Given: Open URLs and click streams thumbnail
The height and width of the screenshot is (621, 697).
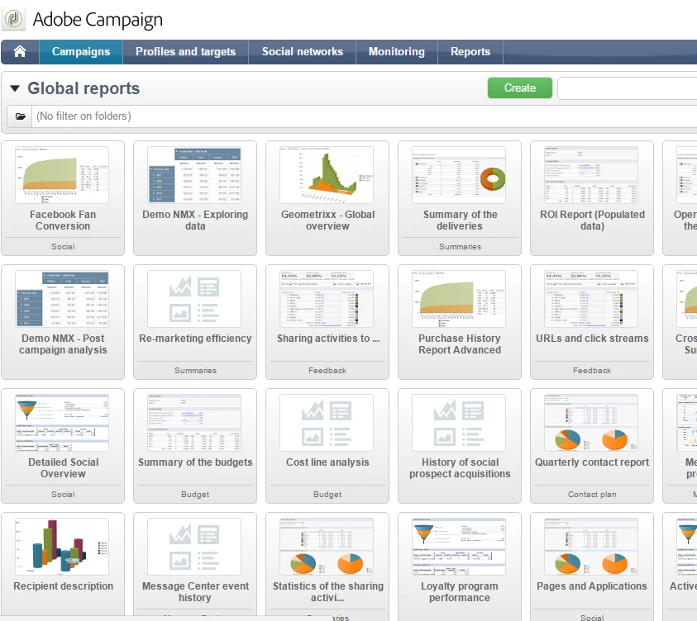Looking at the screenshot, I should pyautogui.click(x=591, y=299).
